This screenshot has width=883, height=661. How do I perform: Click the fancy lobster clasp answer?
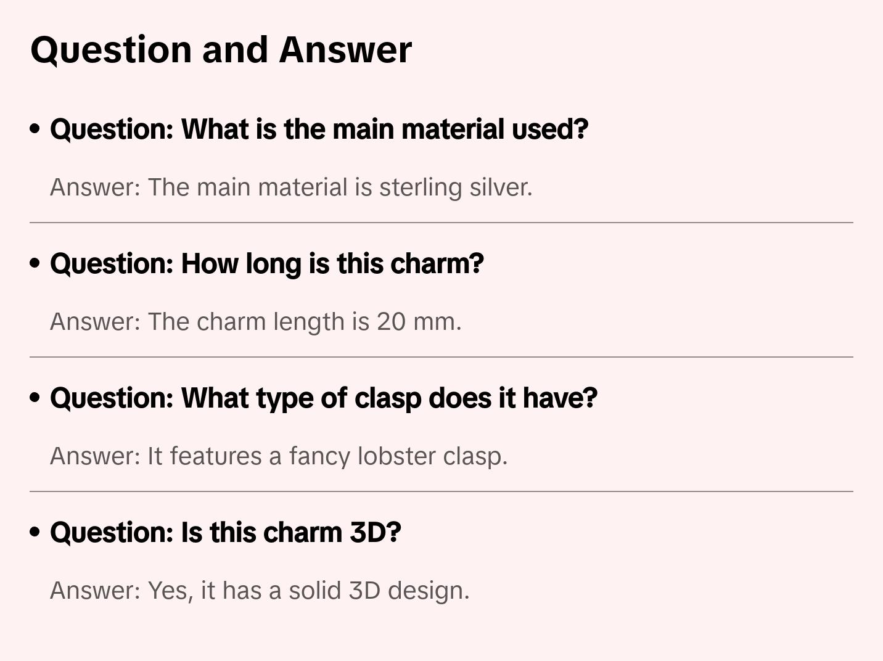(278, 456)
